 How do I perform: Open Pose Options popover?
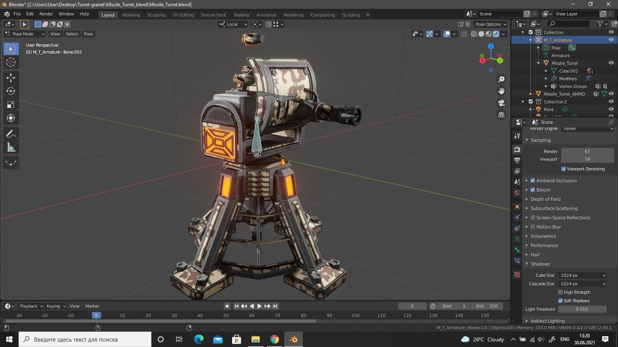pyautogui.click(x=491, y=24)
